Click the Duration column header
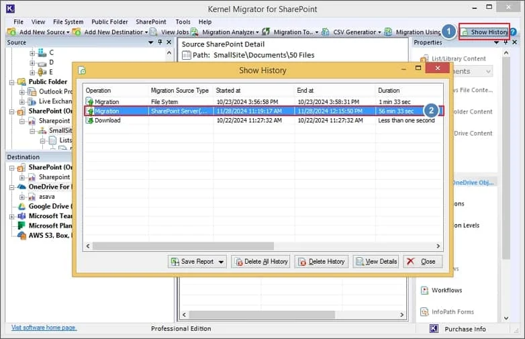The image size is (525, 339). [409, 91]
